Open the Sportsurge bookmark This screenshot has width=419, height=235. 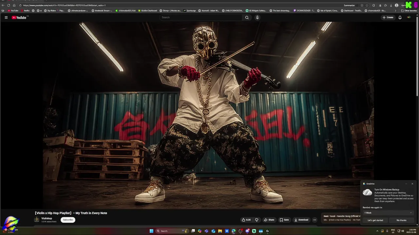tap(190, 10)
